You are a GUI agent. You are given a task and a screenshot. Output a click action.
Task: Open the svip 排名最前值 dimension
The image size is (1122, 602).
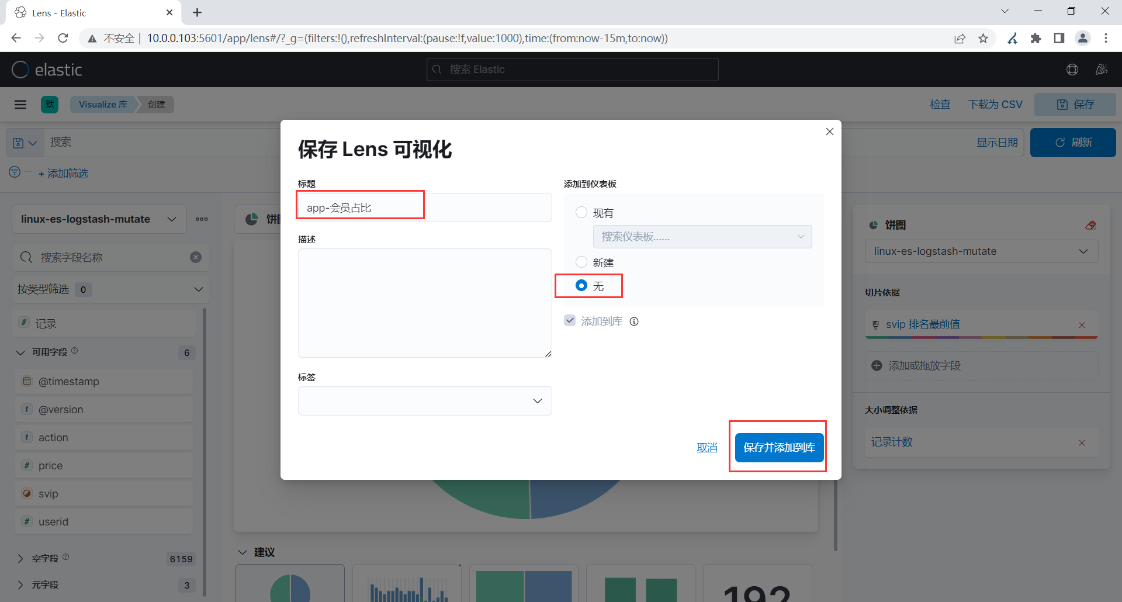pyautogui.click(x=923, y=324)
